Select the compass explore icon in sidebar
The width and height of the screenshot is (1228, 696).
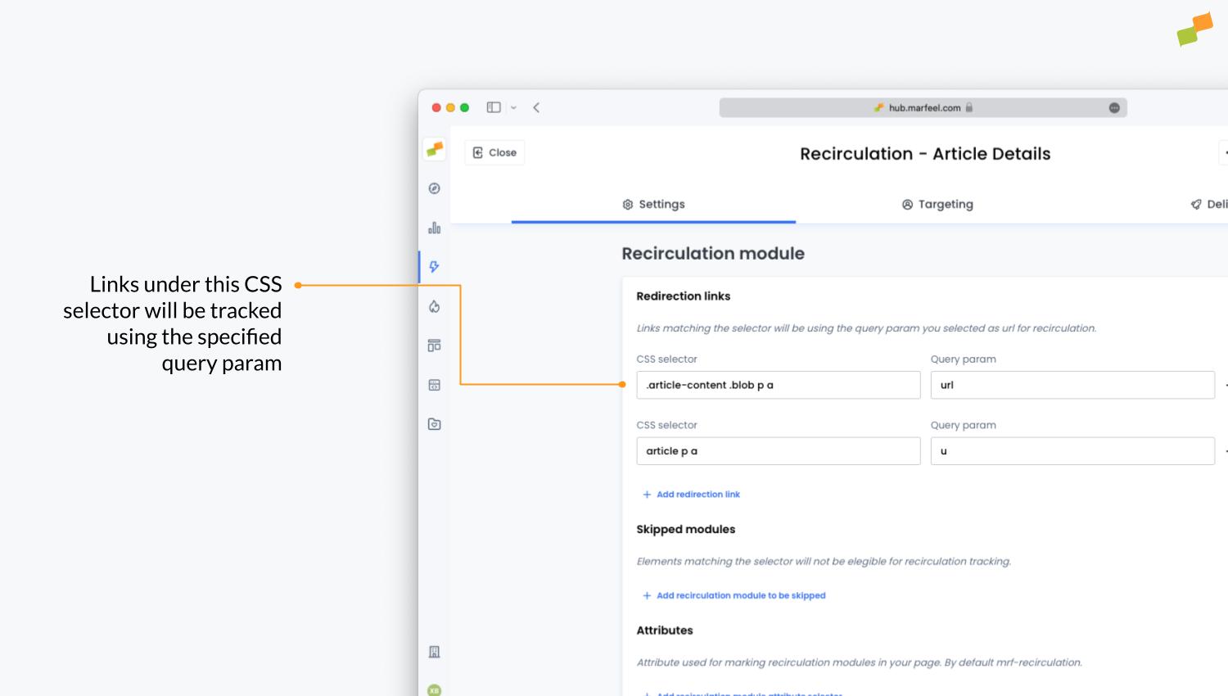tap(434, 188)
